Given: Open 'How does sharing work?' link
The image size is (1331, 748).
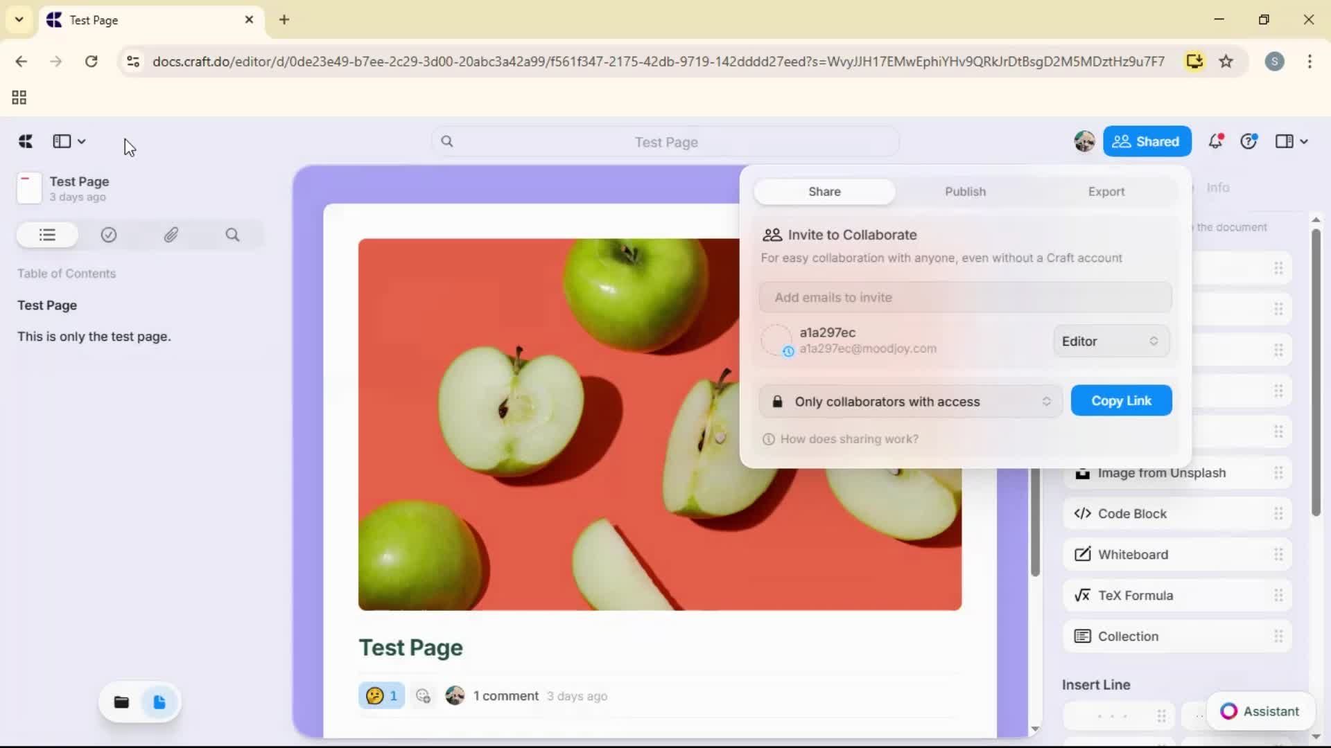Looking at the screenshot, I should [849, 438].
